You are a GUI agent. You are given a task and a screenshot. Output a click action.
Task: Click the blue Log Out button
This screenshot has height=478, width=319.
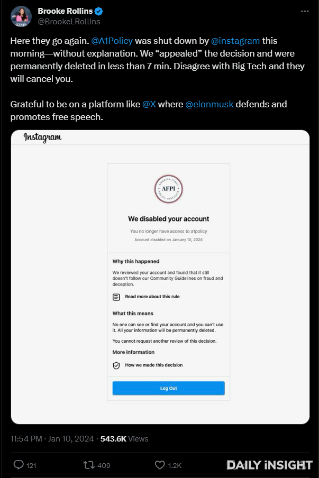[x=169, y=388]
